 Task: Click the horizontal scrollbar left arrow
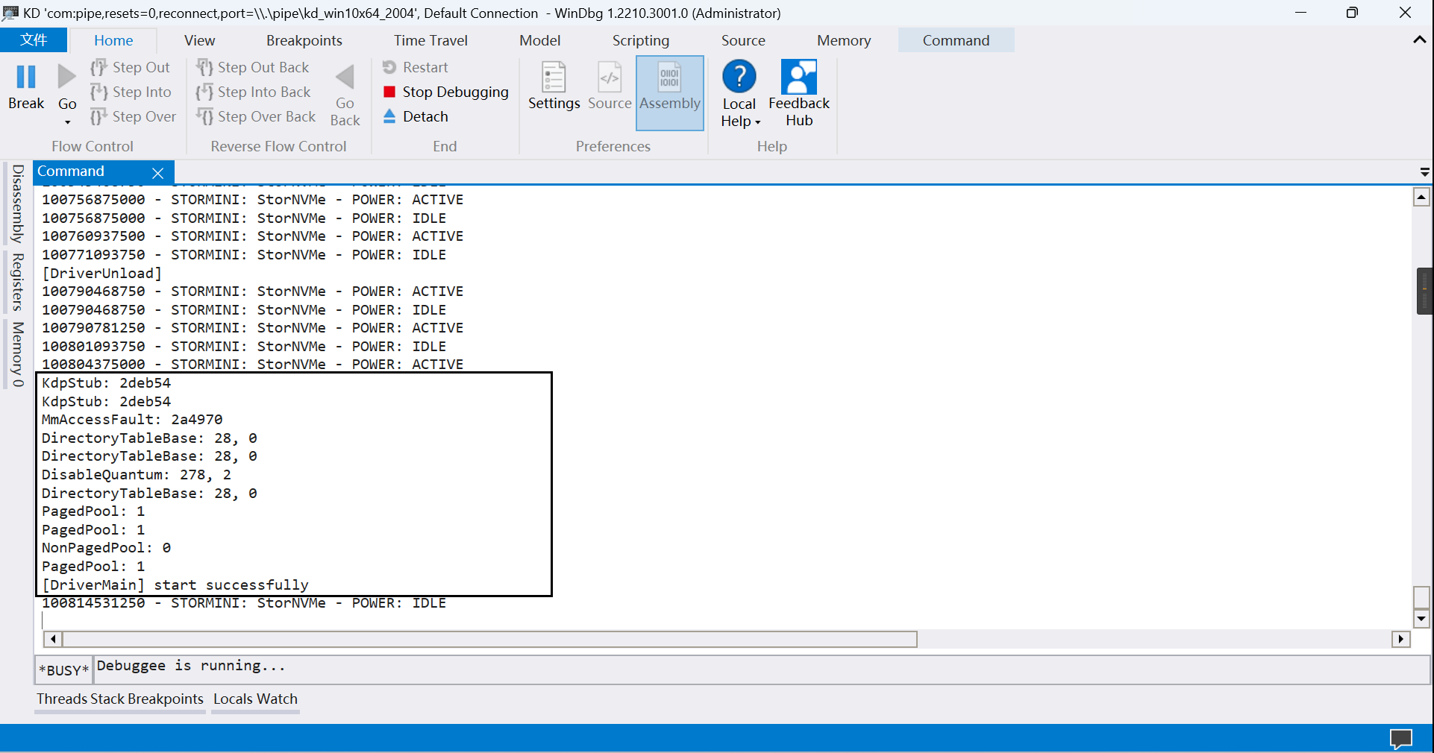pos(53,639)
